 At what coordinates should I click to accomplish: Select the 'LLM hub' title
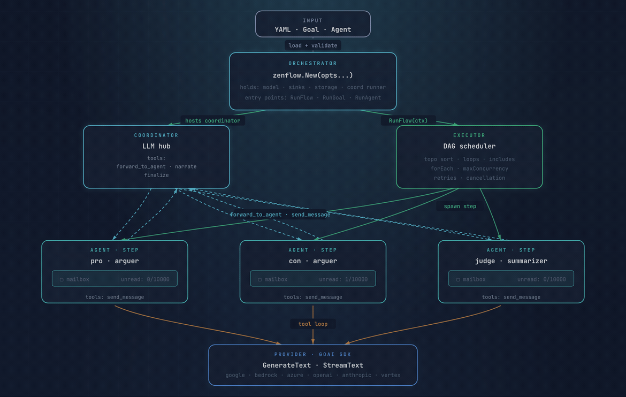click(156, 147)
